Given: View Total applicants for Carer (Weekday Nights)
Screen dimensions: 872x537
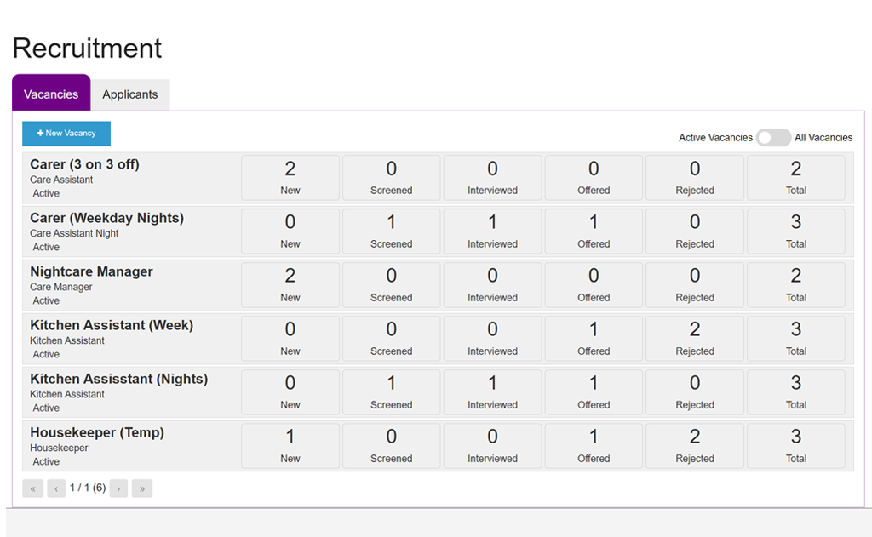Looking at the screenshot, I should pos(796,231).
